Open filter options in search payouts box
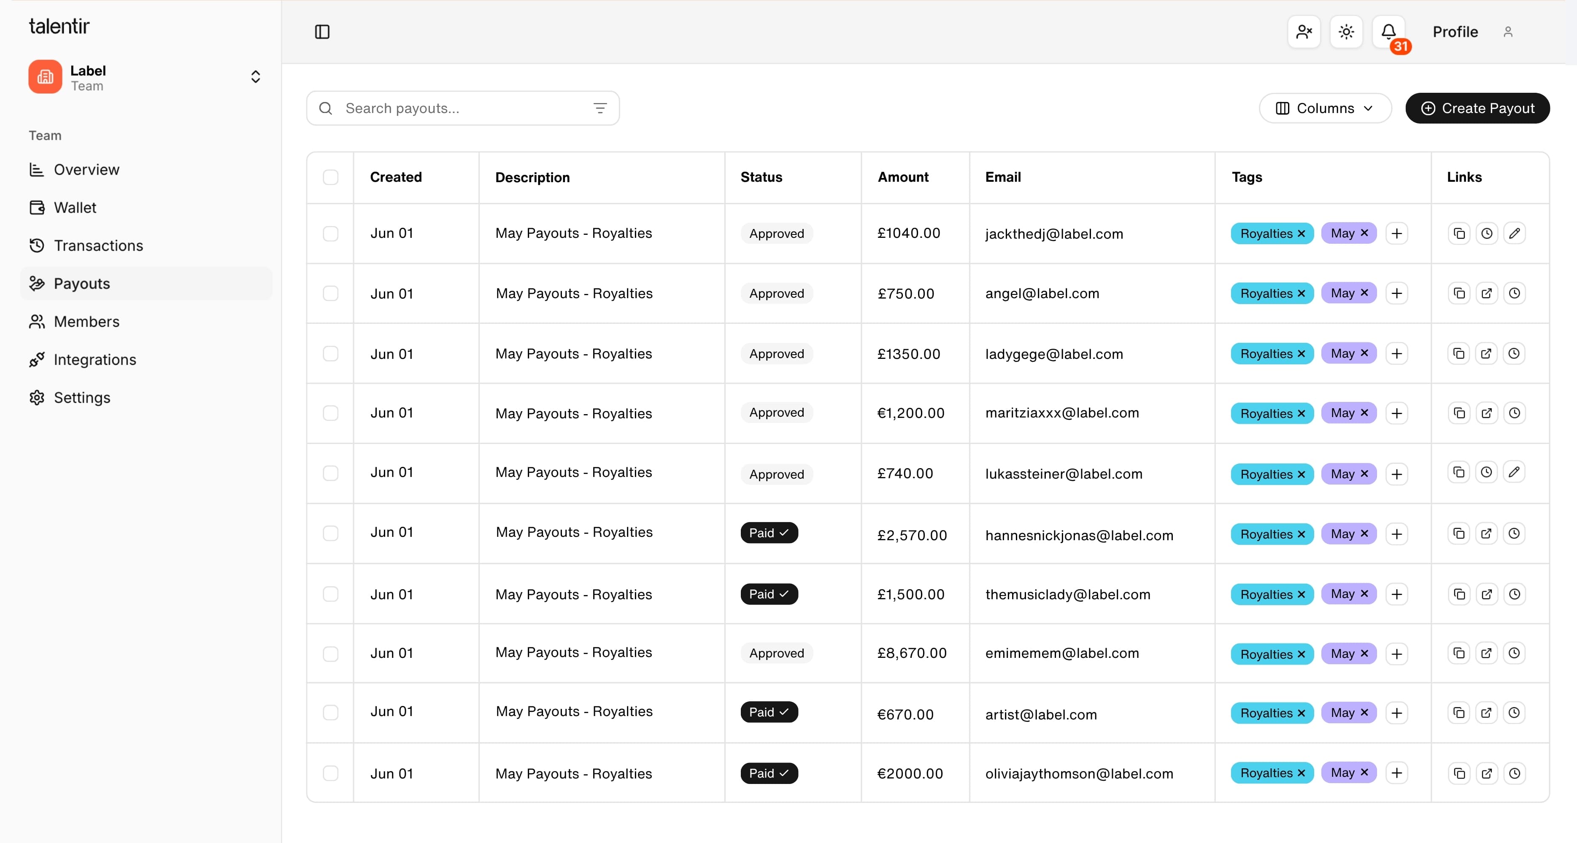 [600, 108]
